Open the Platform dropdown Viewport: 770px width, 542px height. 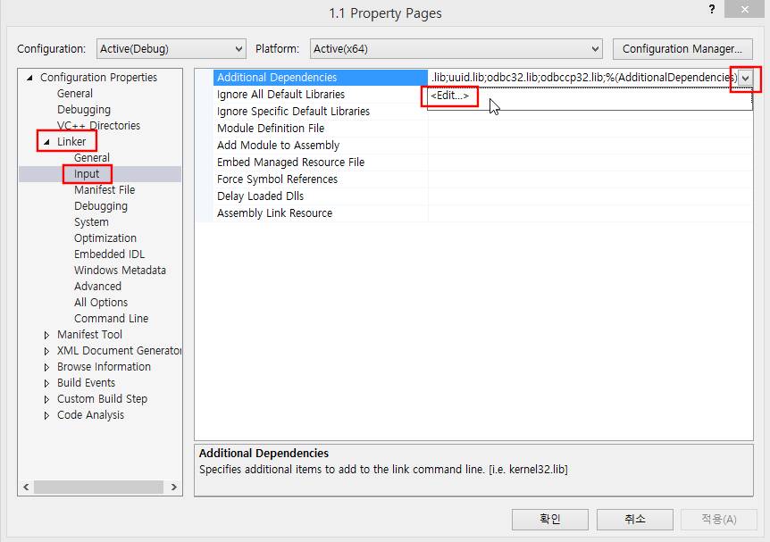(x=456, y=49)
